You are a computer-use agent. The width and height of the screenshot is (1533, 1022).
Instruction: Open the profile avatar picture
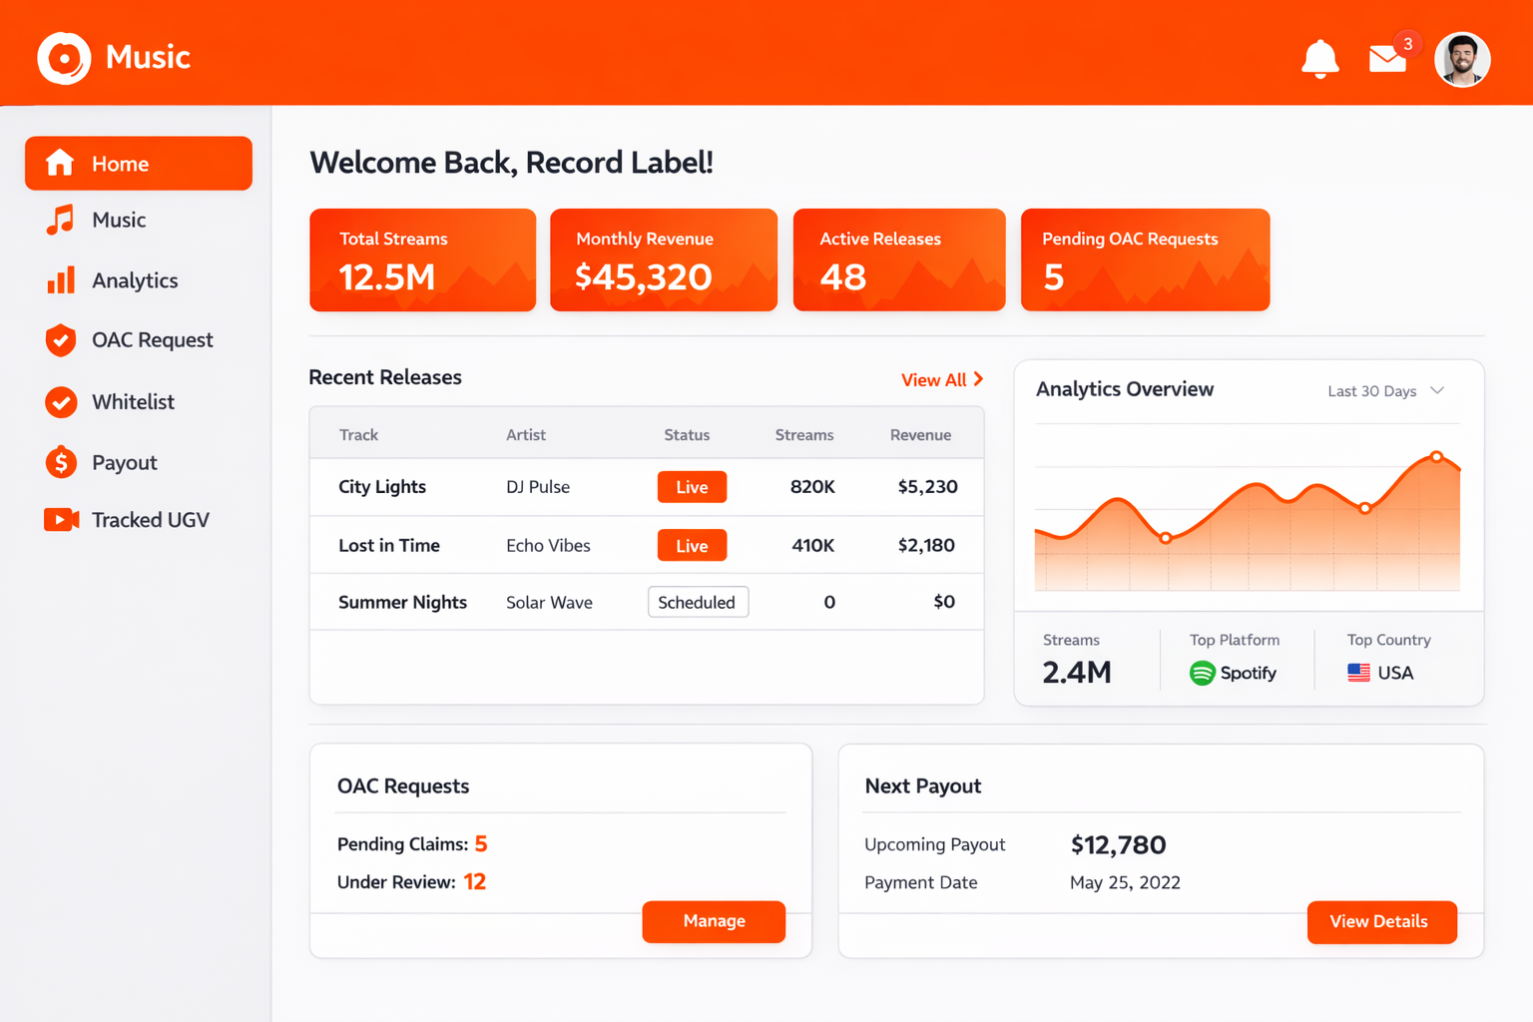click(1462, 59)
